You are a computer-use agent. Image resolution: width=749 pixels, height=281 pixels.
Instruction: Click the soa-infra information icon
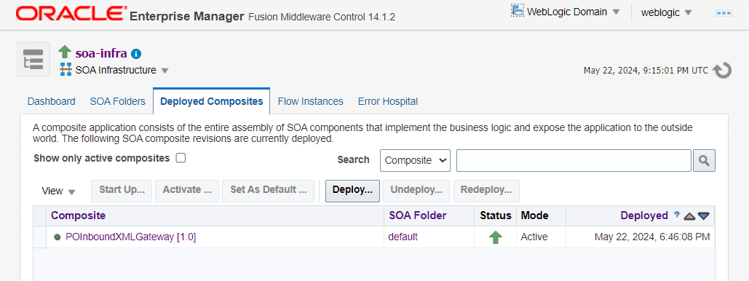click(x=136, y=54)
